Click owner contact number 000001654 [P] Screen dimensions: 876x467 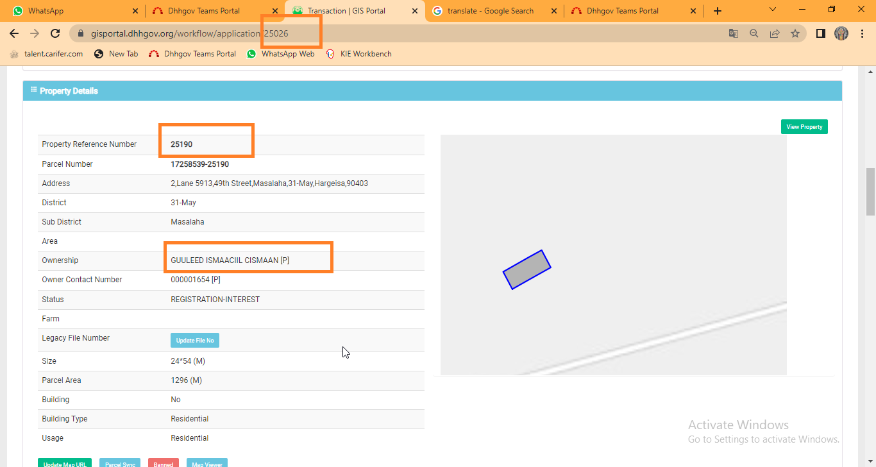(x=196, y=280)
